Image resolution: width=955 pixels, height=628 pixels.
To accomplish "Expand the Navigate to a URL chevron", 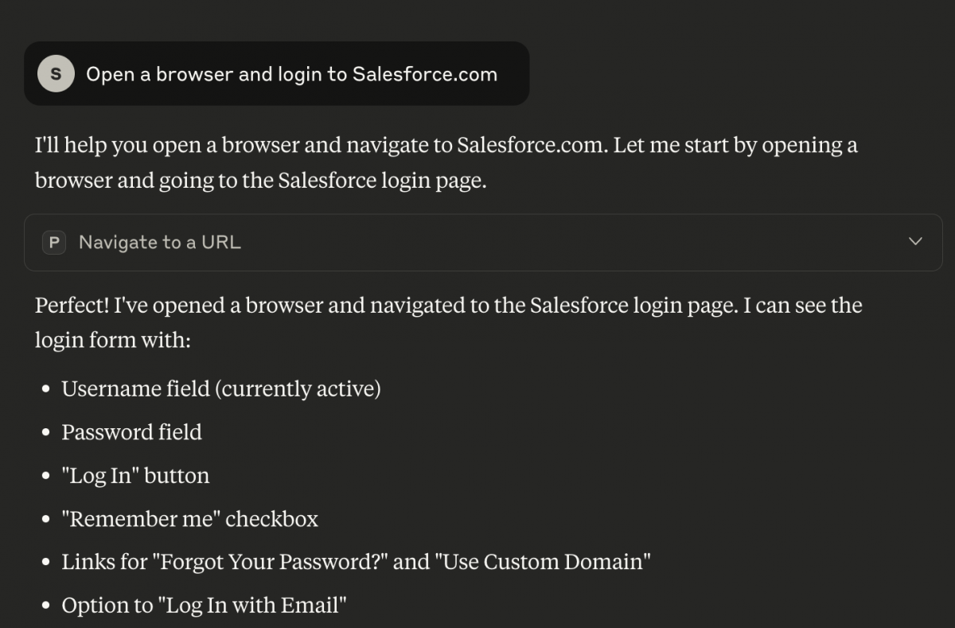I will tap(915, 242).
